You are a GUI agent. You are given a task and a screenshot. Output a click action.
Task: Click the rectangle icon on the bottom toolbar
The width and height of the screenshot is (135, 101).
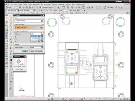(x=82, y=99)
